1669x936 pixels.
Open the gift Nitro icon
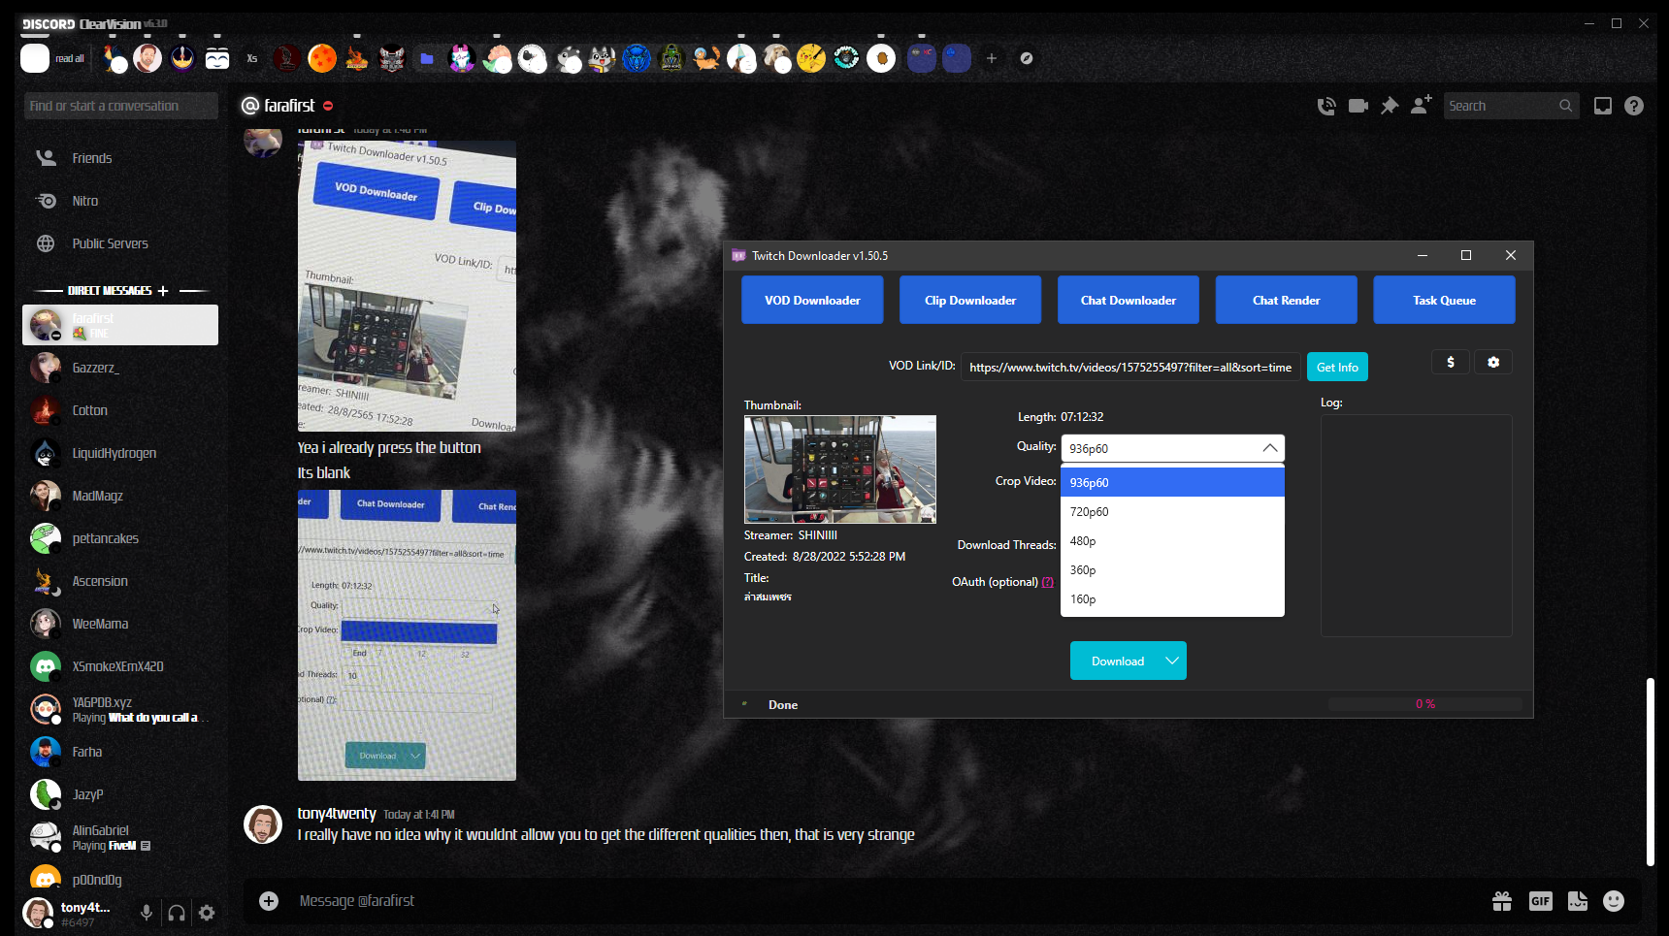click(1502, 901)
